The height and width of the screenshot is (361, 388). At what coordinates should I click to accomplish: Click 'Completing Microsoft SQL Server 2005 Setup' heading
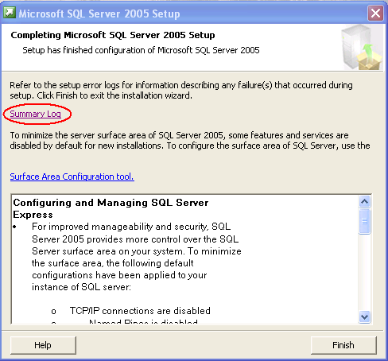point(113,35)
